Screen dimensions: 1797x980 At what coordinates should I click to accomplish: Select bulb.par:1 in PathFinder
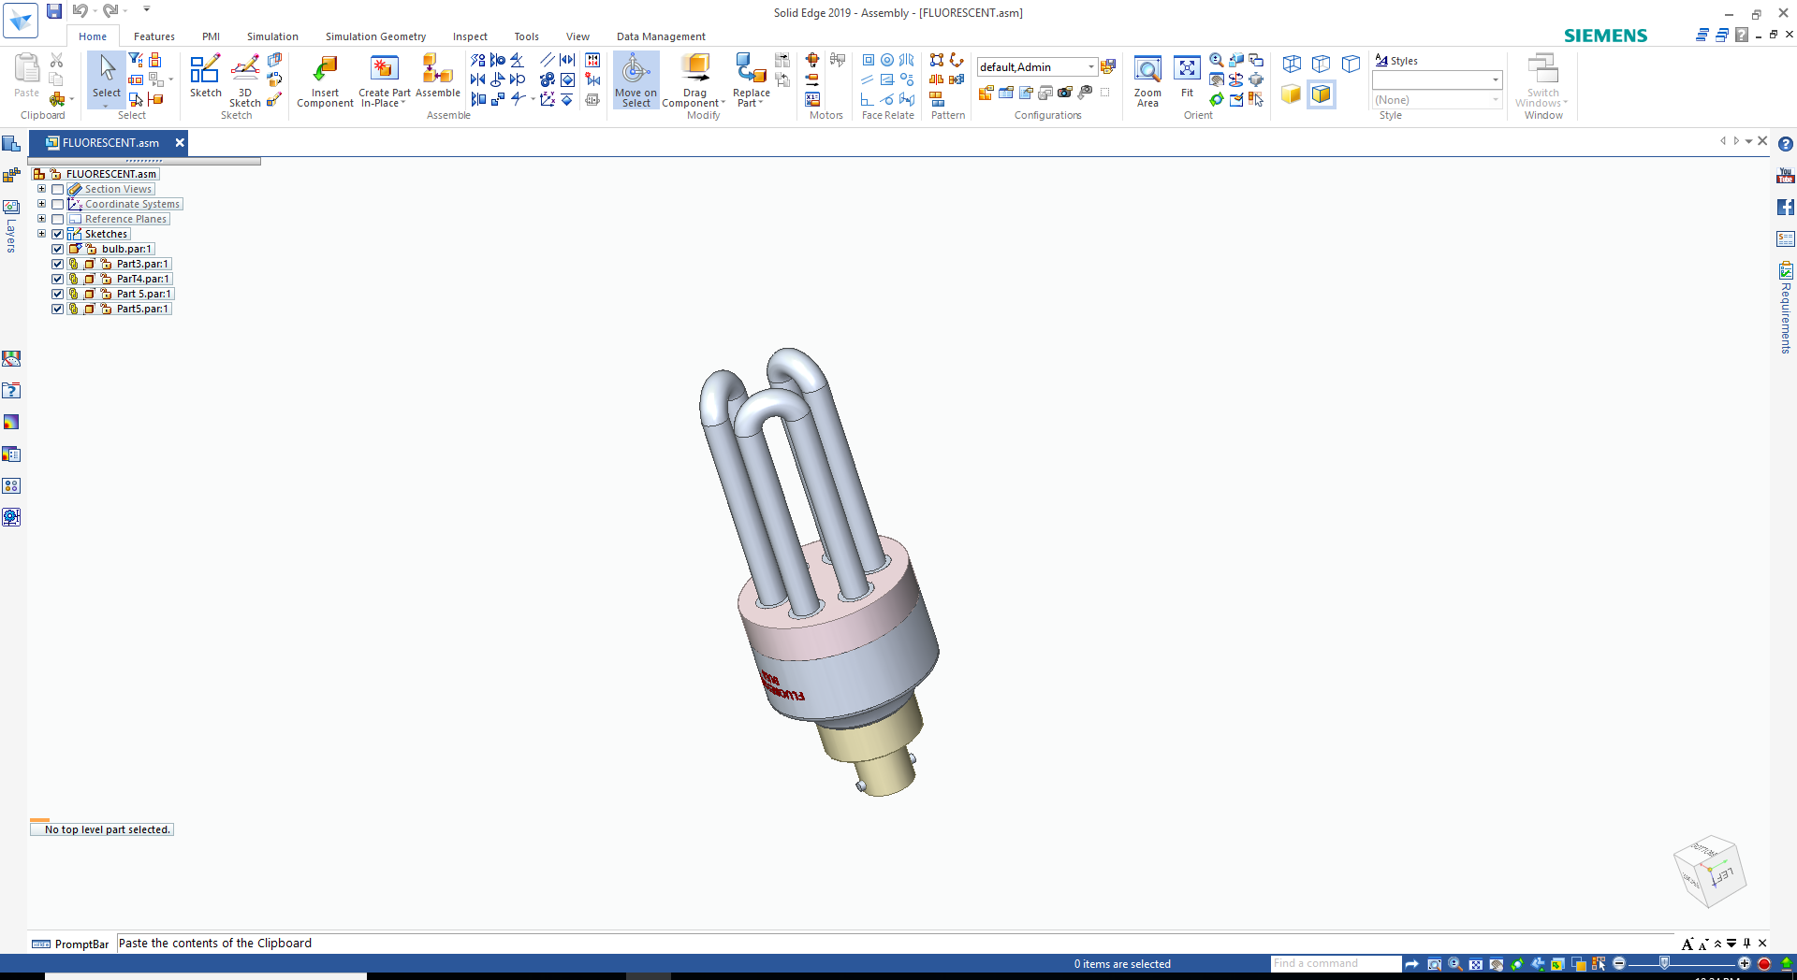[126, 249]
